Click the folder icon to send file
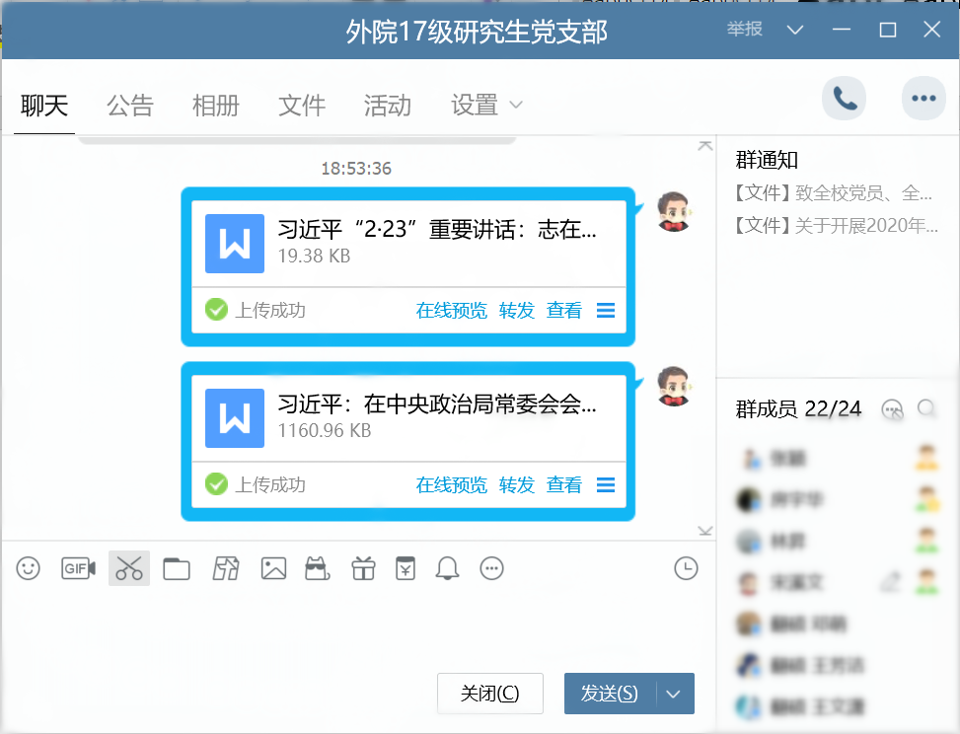The height and width of the screenshot is (734, 960). 177,568
